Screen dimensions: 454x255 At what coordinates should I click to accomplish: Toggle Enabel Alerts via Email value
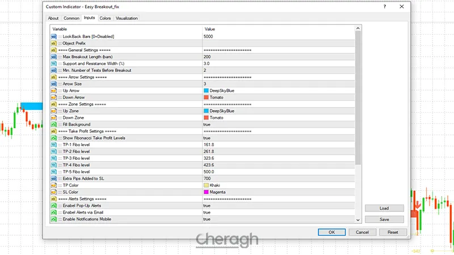207,212
